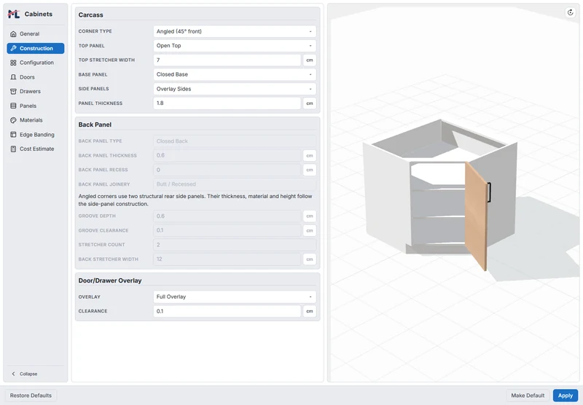Image resolution: width=583 pixels, height=405 pixels.
Task: Click the cm unit beside Panel Thickness
Action: tap(310, 103)
